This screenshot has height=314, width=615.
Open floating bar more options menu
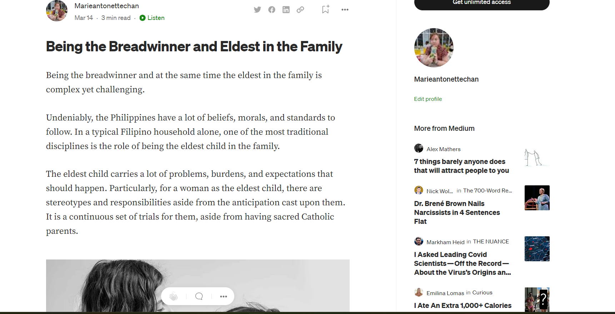tap(224, 296)
